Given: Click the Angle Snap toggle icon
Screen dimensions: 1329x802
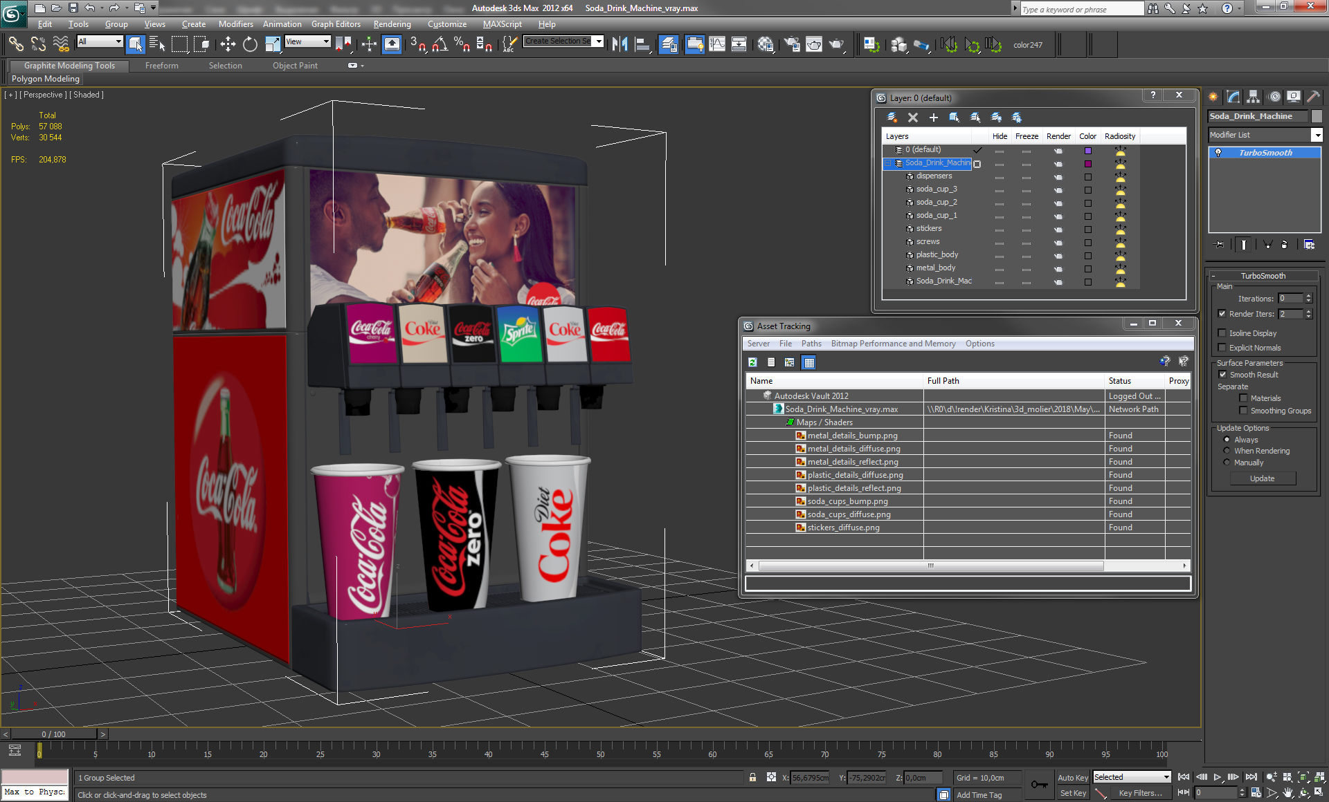Looking at the screenshot, I should tap(440, 45).
